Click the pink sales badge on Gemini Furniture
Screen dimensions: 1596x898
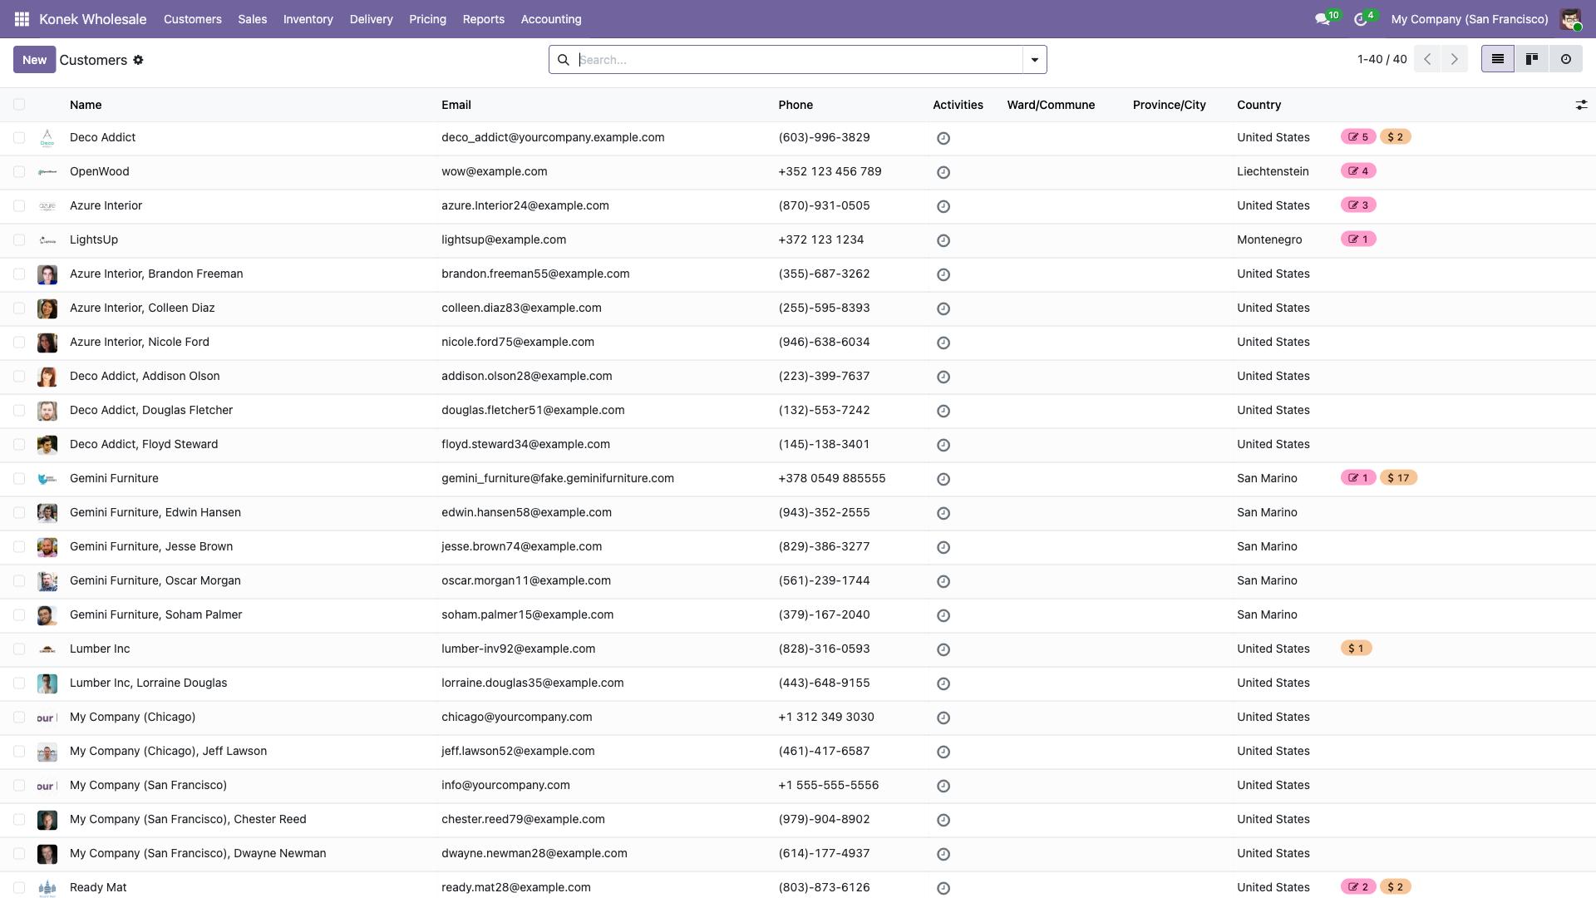(1358, 478)
